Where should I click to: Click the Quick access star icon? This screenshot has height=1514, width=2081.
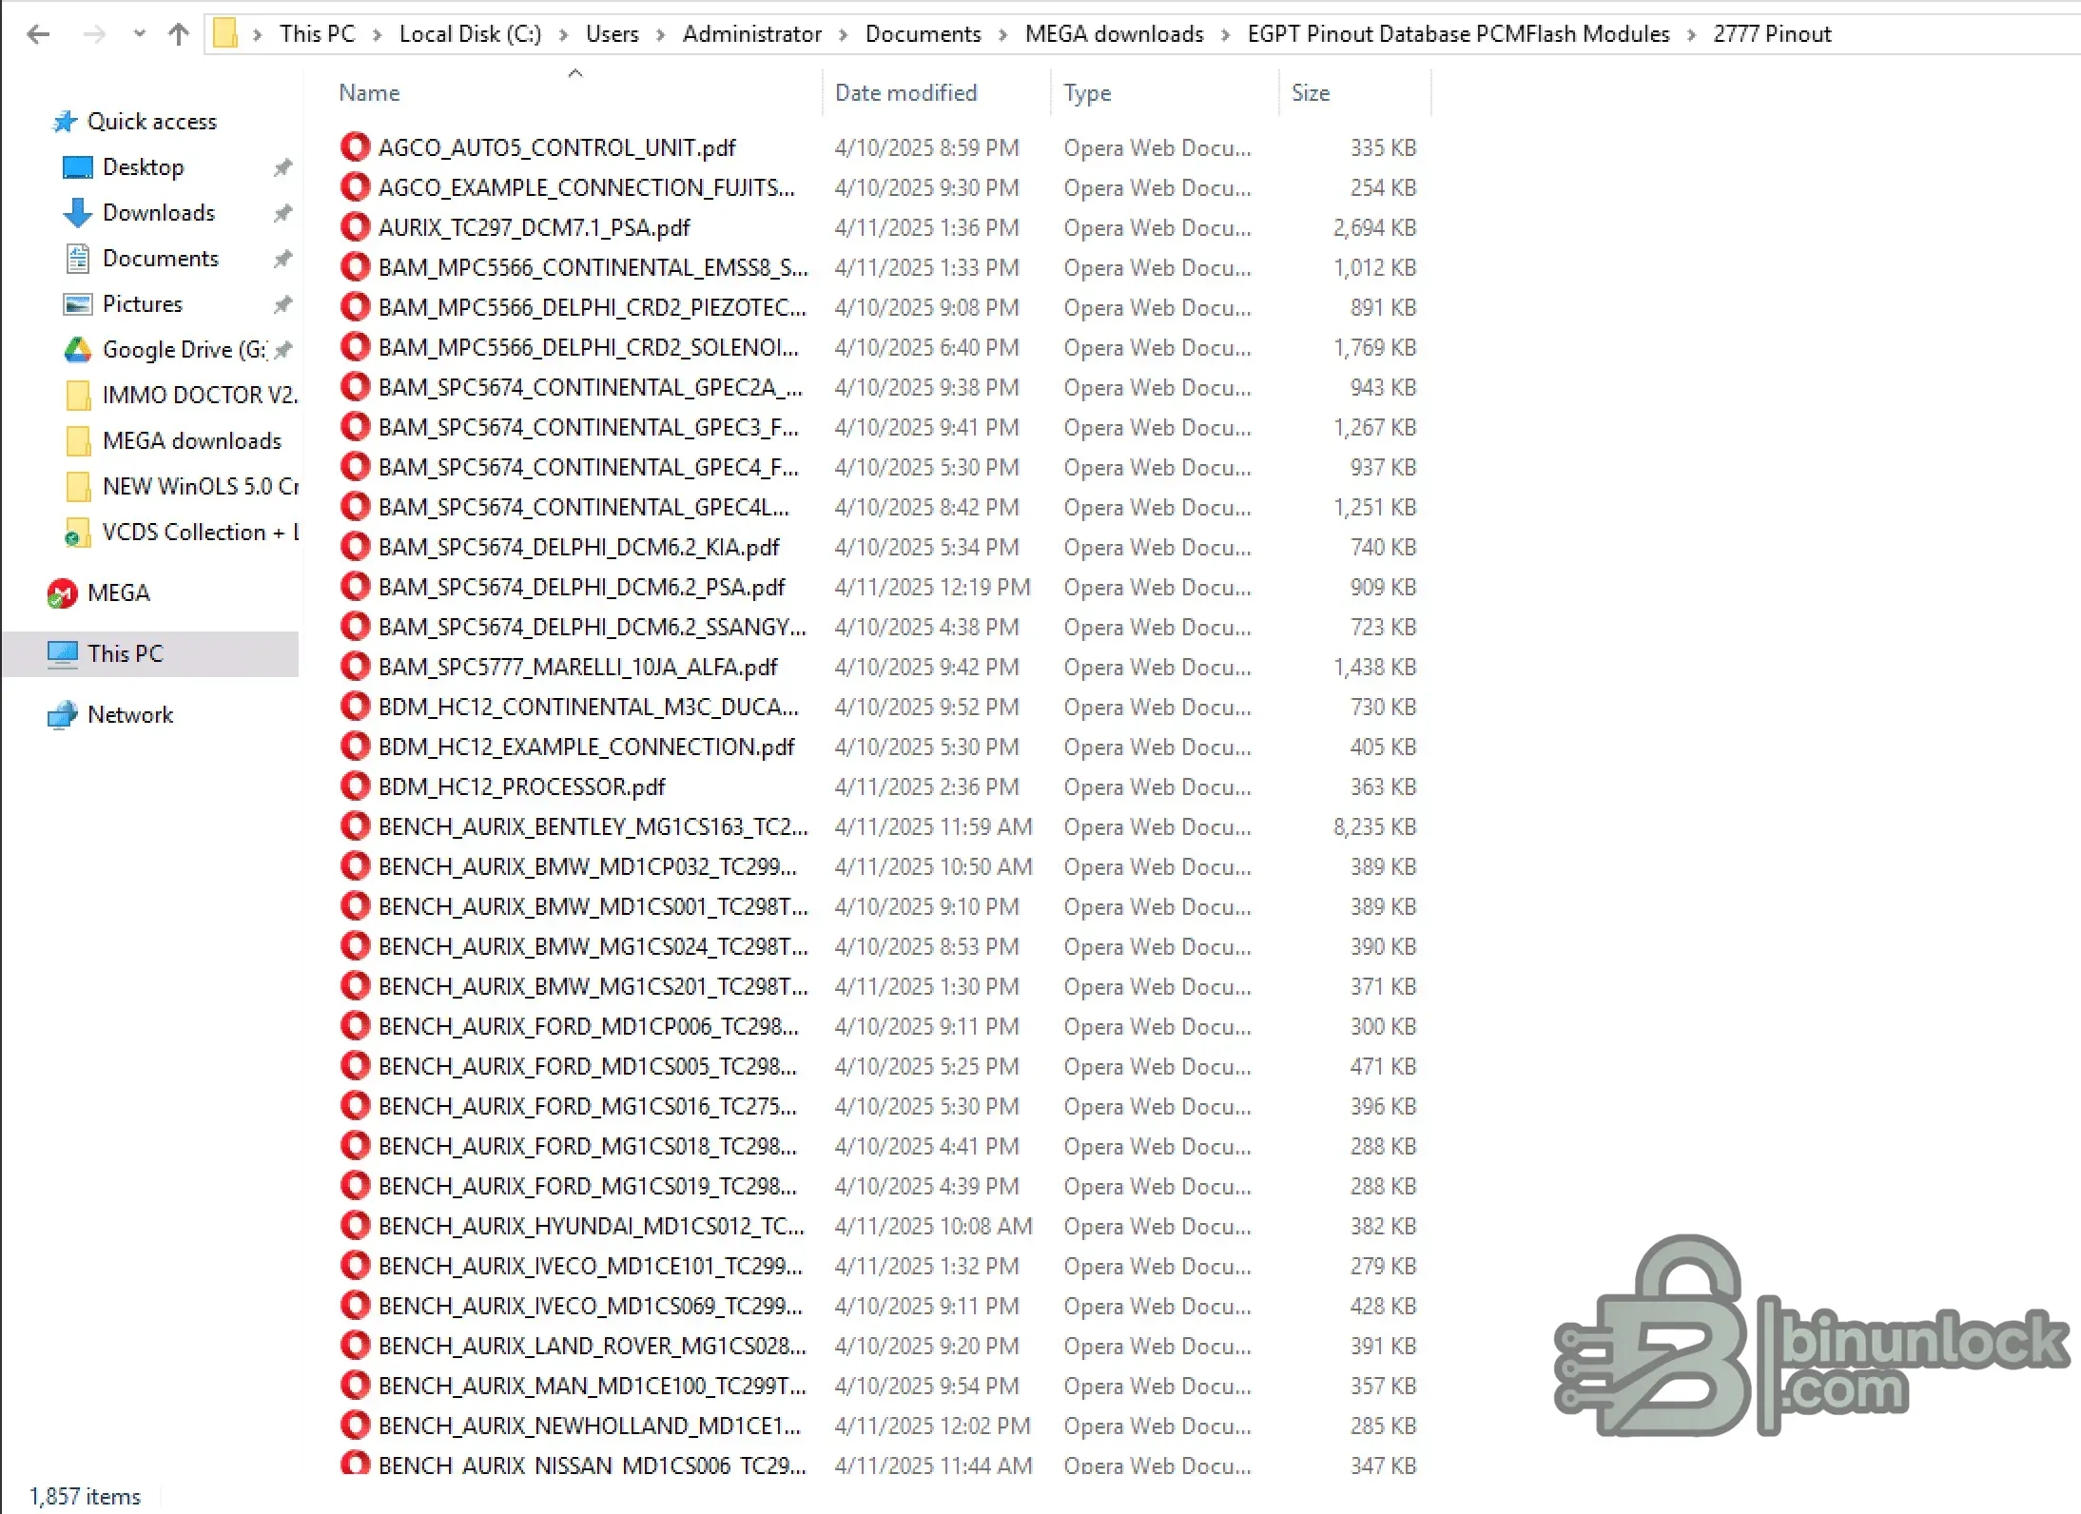(64, 122)
